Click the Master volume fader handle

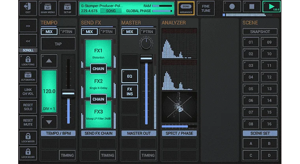coord(146,59)
